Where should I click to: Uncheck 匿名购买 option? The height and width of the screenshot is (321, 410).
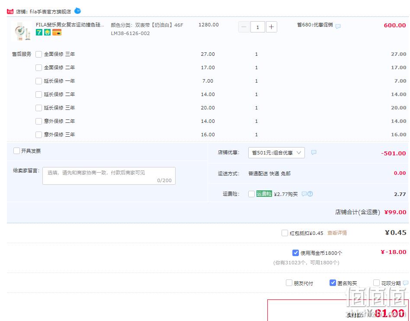(333, 283)
